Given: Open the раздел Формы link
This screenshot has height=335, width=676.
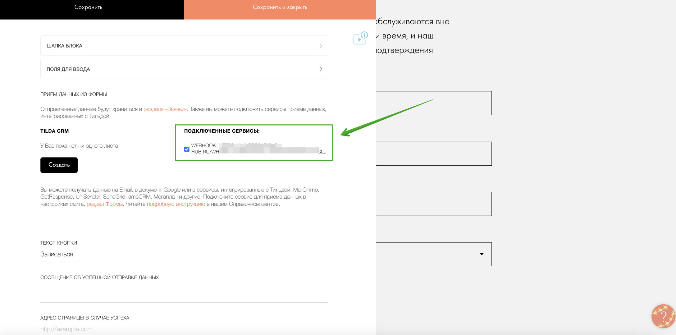Looking at the screenshot, I should click(105, 204).
